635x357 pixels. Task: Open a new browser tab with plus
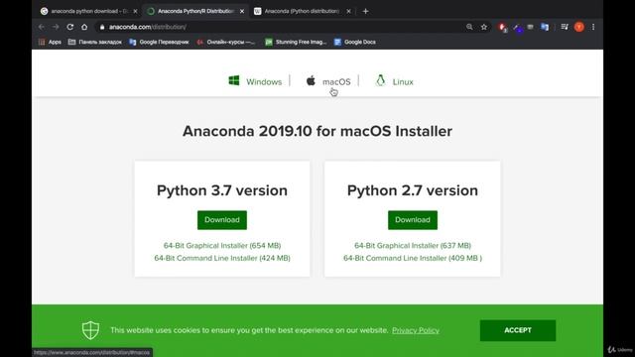pyautogui.click(x=365, y=11)
